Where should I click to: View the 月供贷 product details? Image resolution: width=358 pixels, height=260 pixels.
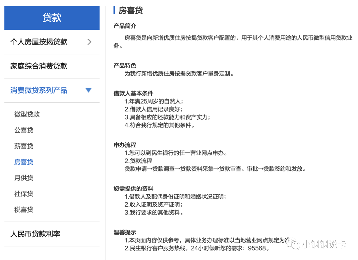(24, 178)
